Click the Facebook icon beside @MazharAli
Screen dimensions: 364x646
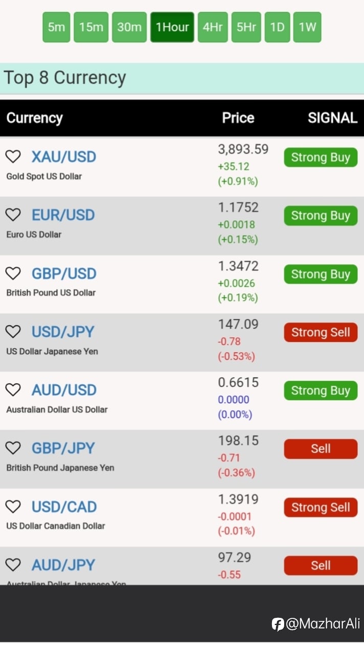click(278, 624)
